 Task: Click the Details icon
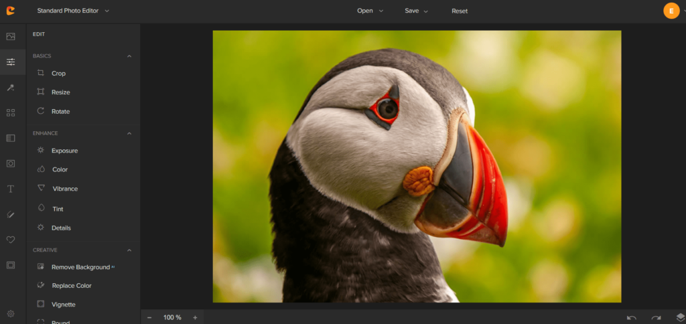tap(41, 228)
